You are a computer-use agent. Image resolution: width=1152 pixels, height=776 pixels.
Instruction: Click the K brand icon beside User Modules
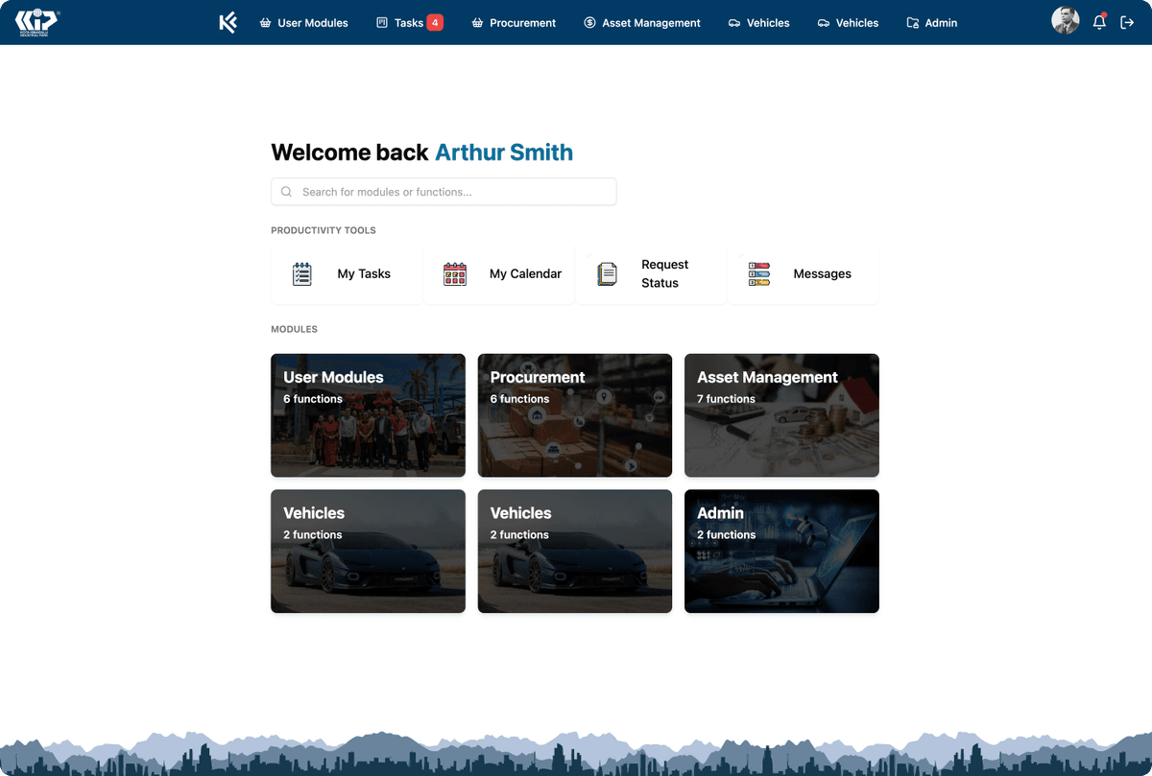click(228, 22)
